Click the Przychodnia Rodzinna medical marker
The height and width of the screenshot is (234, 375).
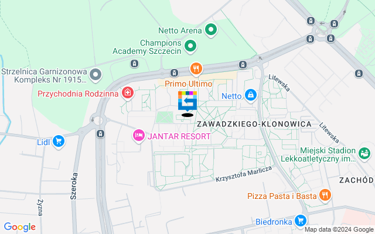pyautogui.click(x=128, y=94)
